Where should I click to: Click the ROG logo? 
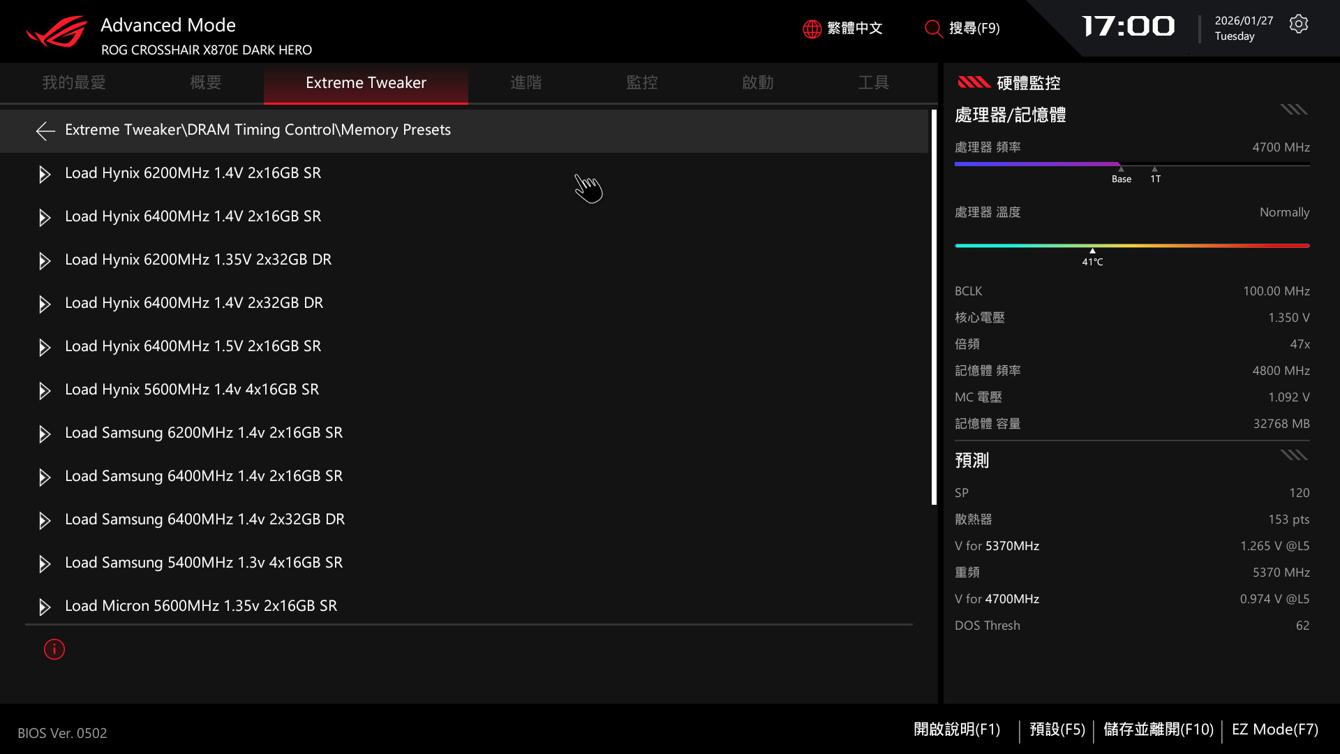pyautogui.click(x=57, y=32)
